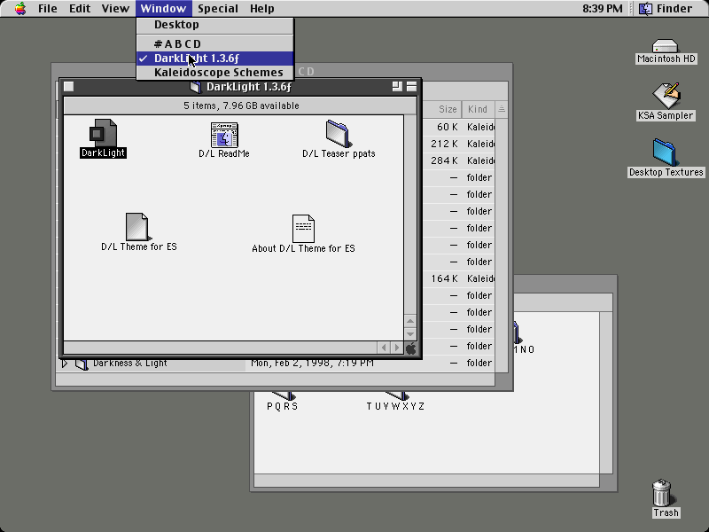The image size is (709, 532).
Task: Open the P Q R S folder
Action: tap(283, 395)
